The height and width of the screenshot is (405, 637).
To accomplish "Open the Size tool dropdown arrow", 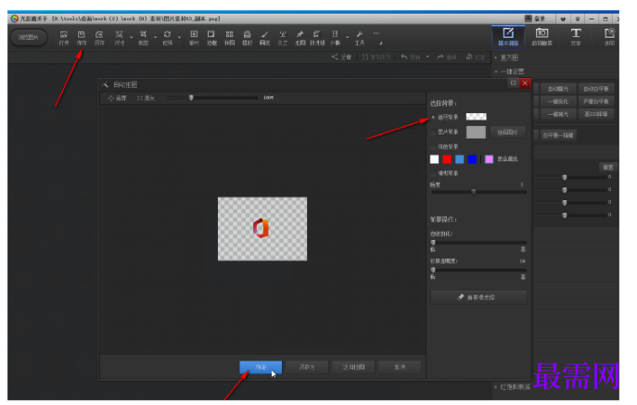I will pyautogui.click(x=132, y=38).
